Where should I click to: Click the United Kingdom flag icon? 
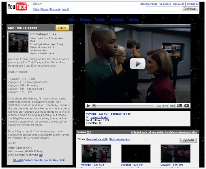[40, 155]
